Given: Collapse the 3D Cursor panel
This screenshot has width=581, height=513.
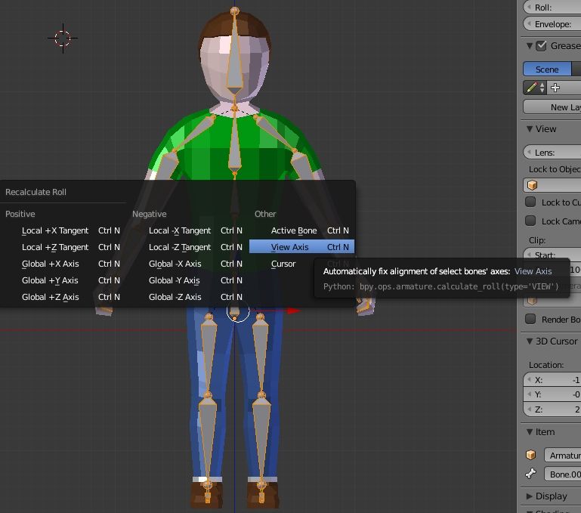Looking at the screenshot, I should [x=530, y=341].
